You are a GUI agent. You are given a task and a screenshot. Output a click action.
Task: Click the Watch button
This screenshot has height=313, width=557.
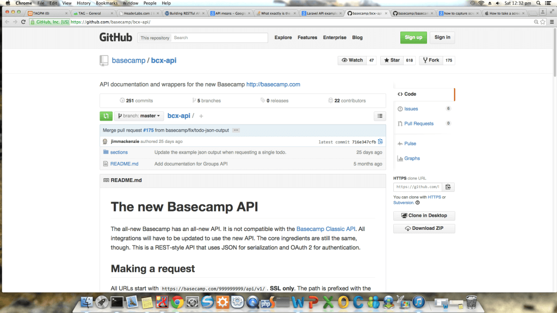point(352,60)
